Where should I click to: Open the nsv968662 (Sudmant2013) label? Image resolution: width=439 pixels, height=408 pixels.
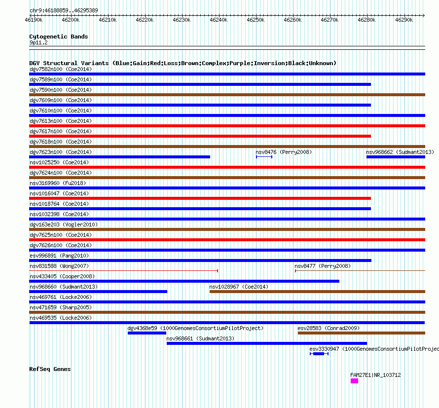tap(400, 152)
